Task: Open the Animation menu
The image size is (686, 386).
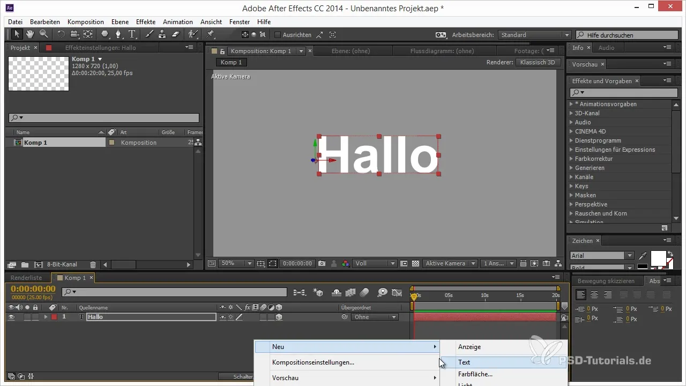Action: click(178, 22)
